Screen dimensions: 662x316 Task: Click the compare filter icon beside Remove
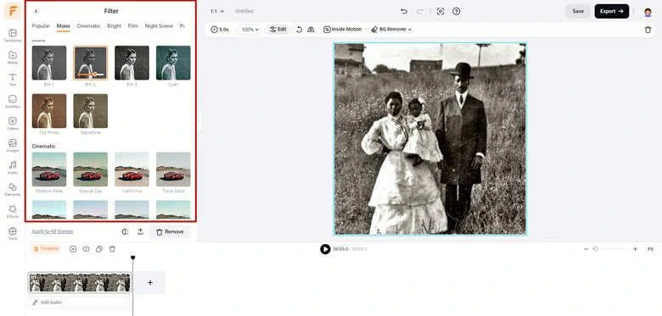125,232
